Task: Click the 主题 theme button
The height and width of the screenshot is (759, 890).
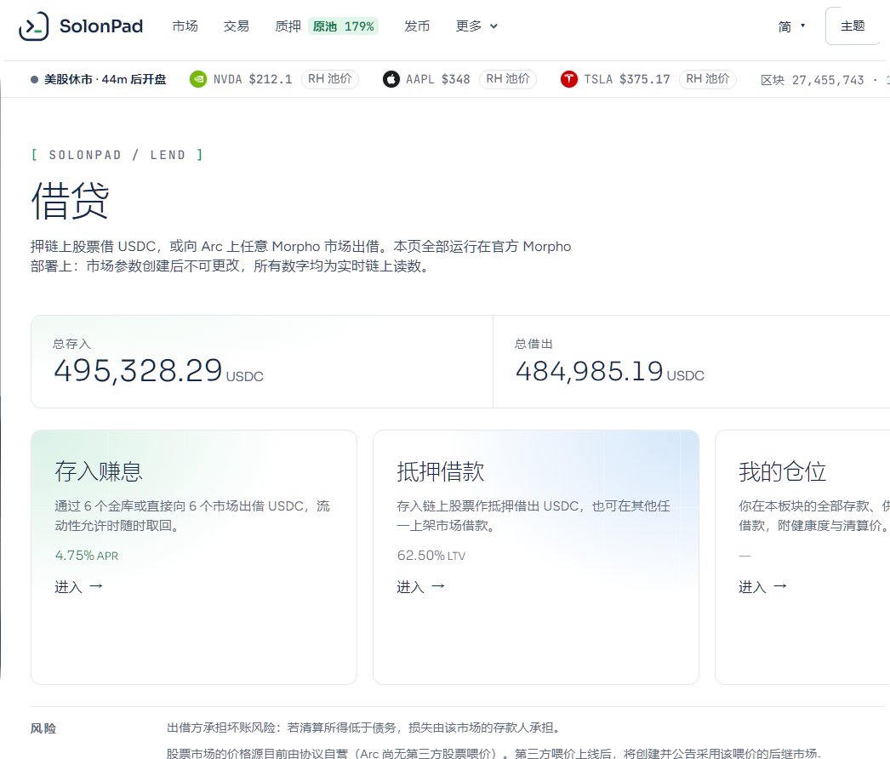Action: click(853, 26)
